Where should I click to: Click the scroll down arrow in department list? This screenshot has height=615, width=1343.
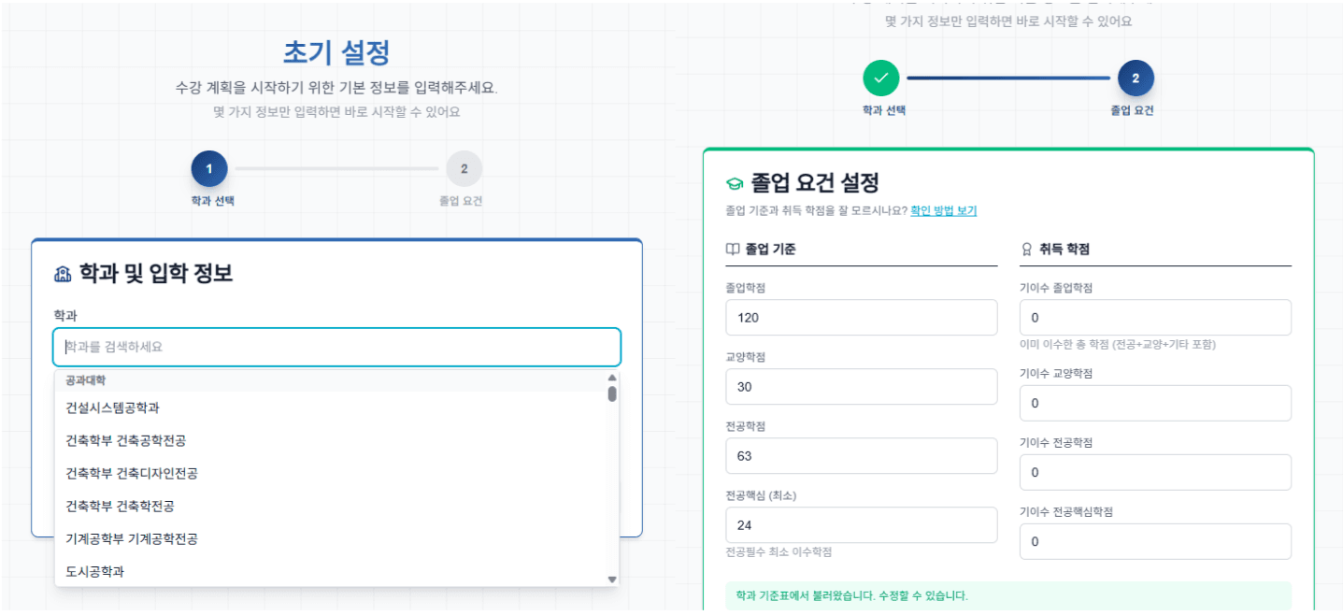(612, 579)
